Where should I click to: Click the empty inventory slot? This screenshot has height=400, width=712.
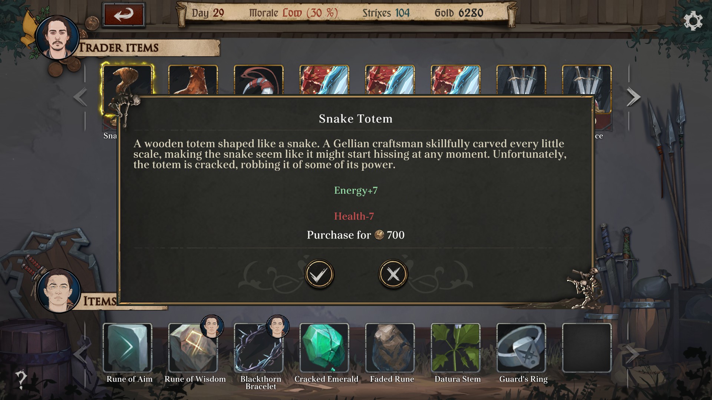[587, 348]
